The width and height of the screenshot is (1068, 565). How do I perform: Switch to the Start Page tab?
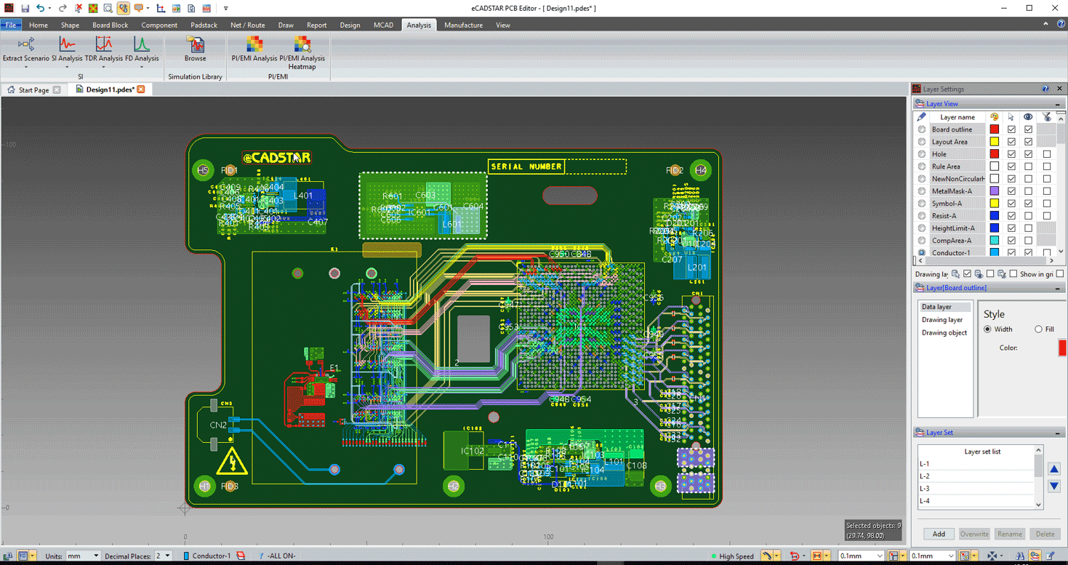(x=33, y=89)
